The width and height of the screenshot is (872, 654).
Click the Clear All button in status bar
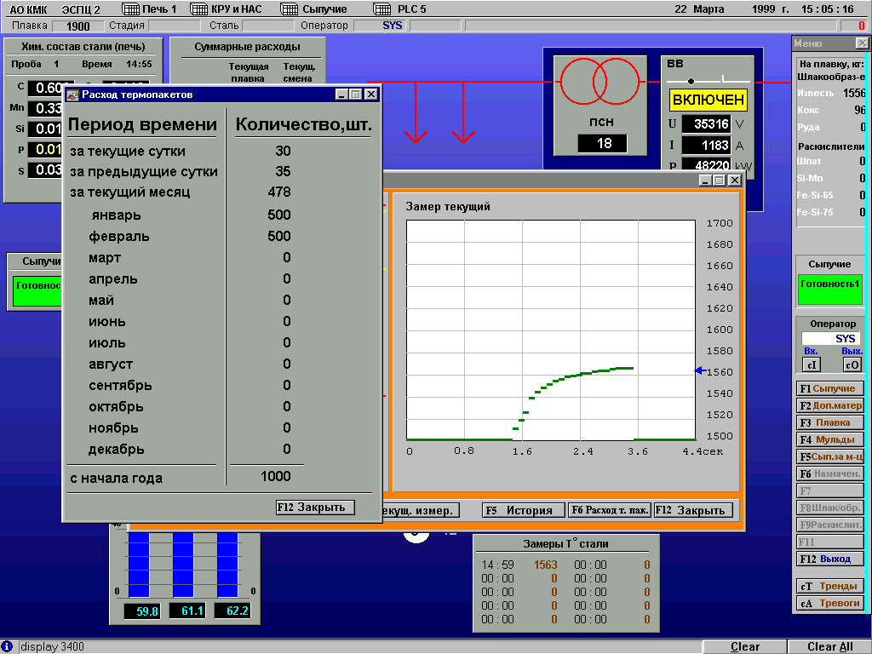point(829,647)
